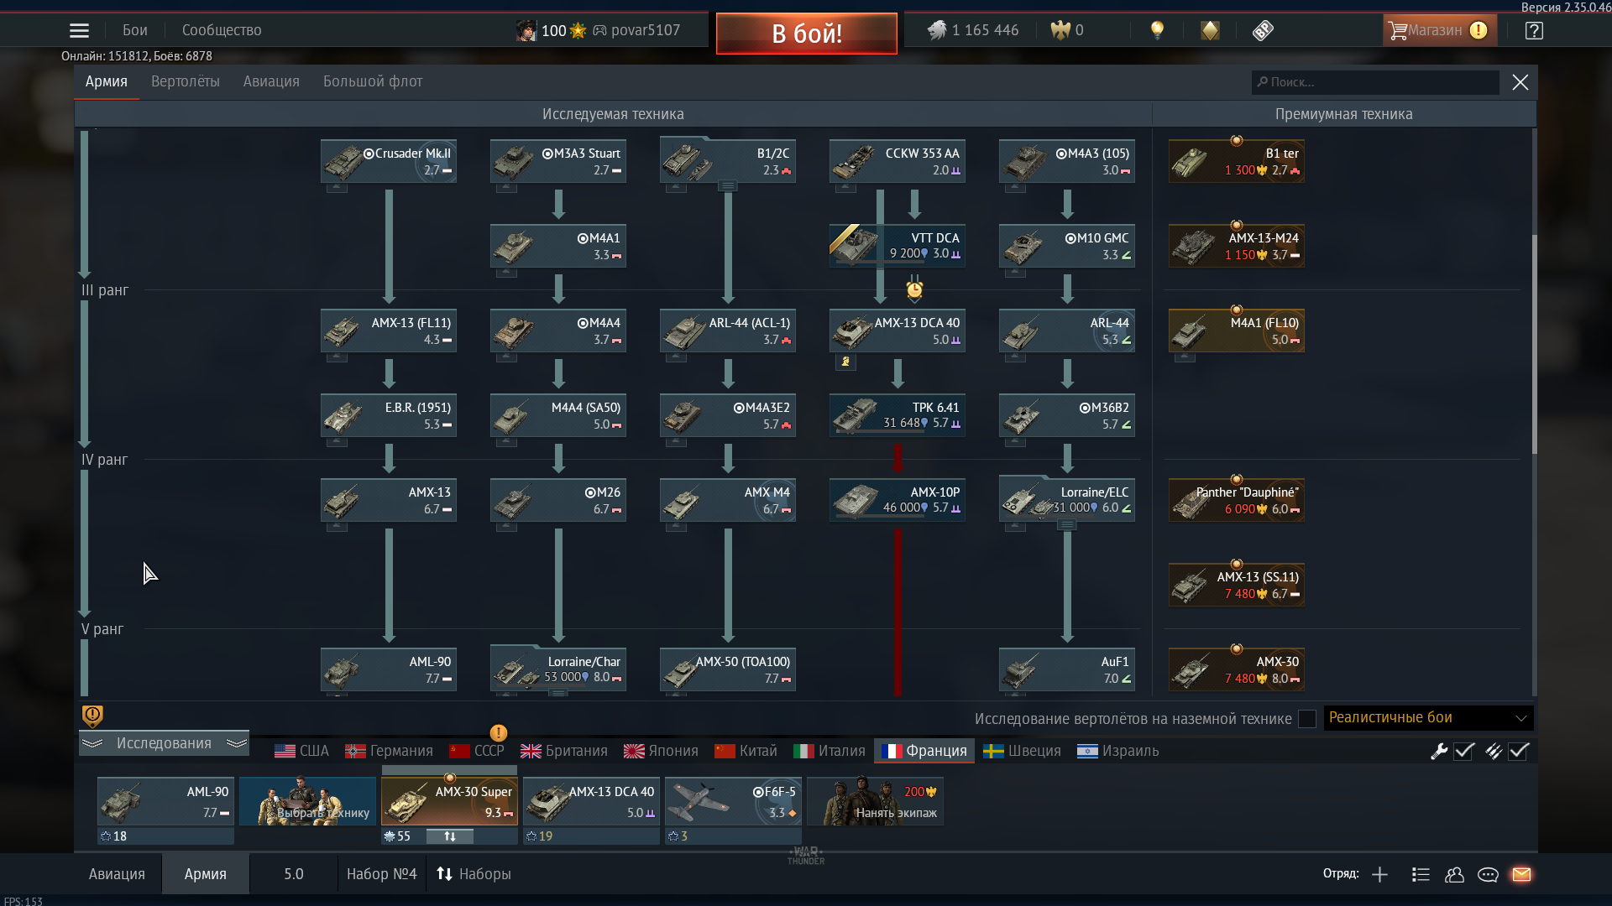Add squad member with plus icon
This screenshot has height=906, width=1612.
[1379, 874]
